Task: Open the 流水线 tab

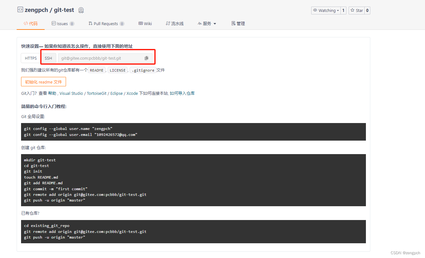Action: pyautogui.click(x=175, y=24)
